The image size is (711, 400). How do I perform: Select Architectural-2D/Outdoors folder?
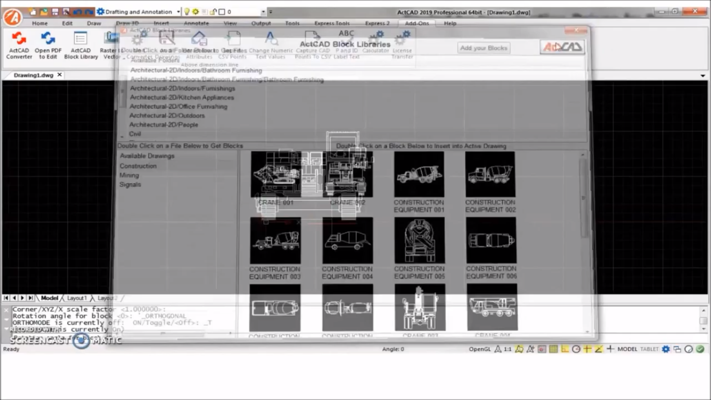point(167,116)
